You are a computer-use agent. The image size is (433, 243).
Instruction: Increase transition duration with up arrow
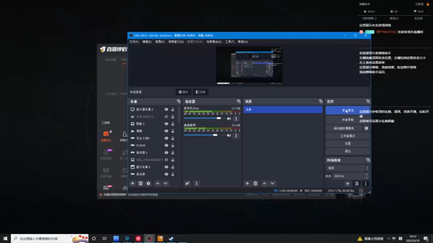[x=366, y=174]
